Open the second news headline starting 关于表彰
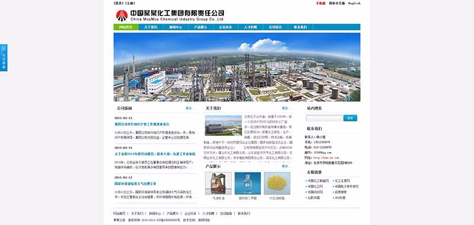The image size is (474, 225). coord(155,154)
